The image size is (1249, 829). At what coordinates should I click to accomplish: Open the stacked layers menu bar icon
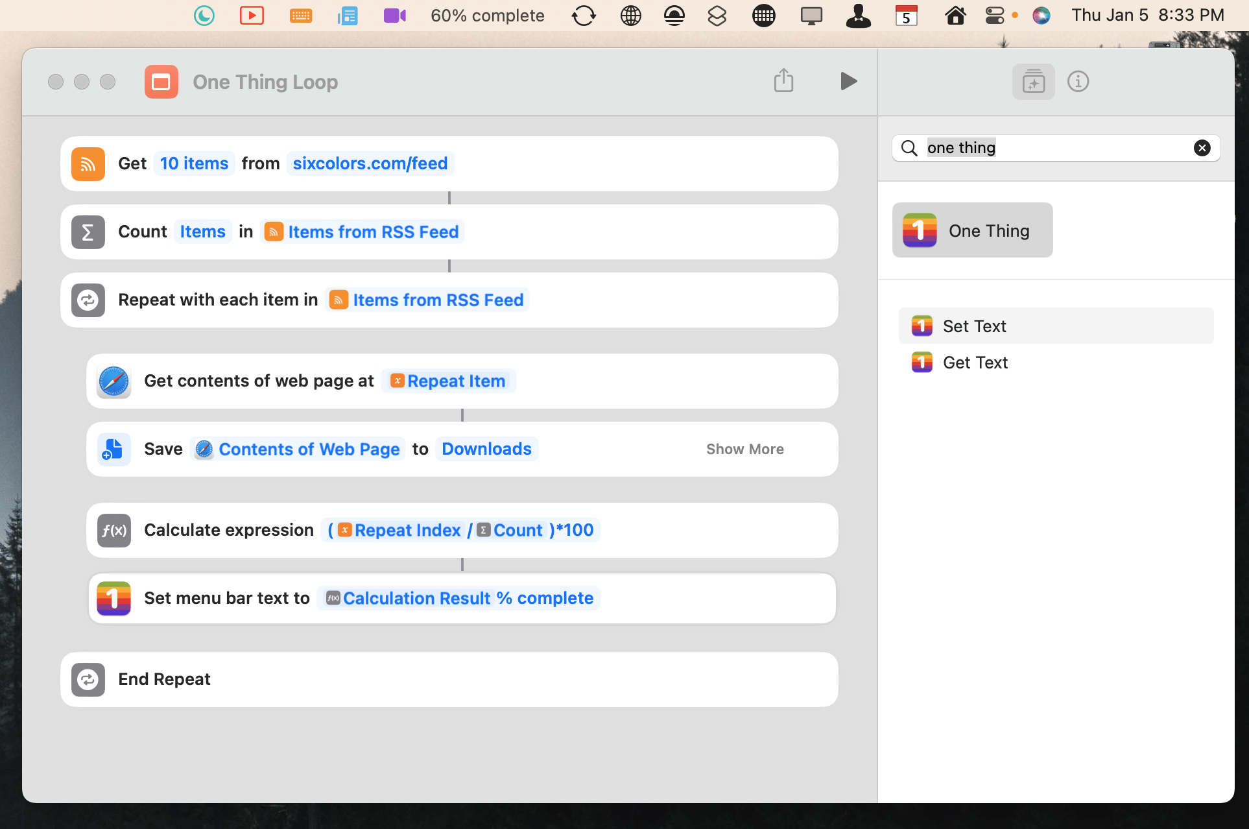[717, 16]
